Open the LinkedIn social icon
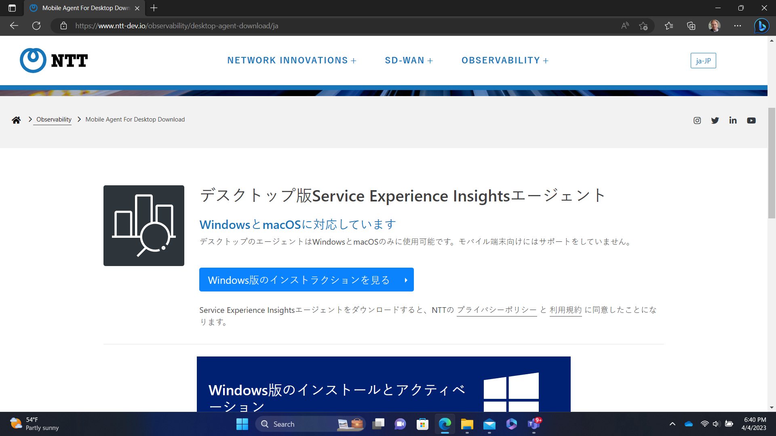This screenshot has width=776, height=436. point(733,120)
